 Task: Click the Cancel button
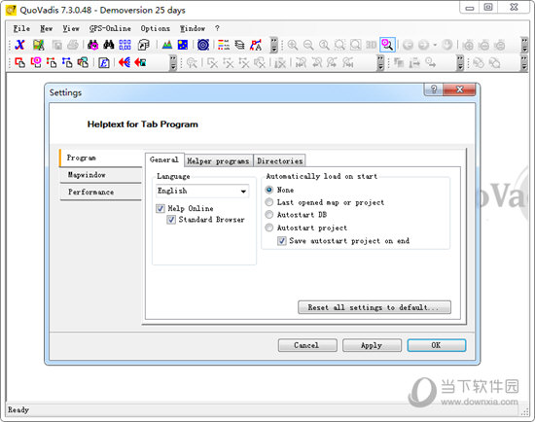307,345
